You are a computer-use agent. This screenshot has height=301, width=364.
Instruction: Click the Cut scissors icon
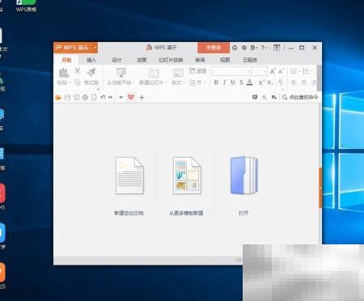(78, 70)
